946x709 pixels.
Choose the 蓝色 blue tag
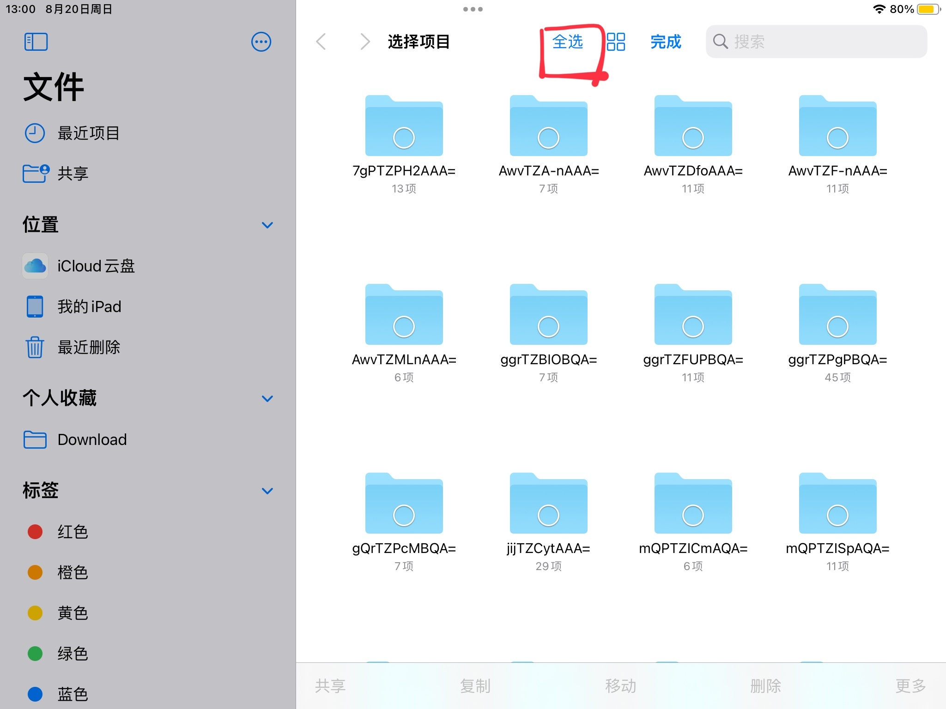click(x=58, y=694)
